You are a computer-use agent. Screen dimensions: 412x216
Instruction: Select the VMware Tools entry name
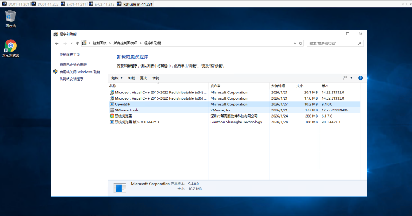(x=127, y=110)
